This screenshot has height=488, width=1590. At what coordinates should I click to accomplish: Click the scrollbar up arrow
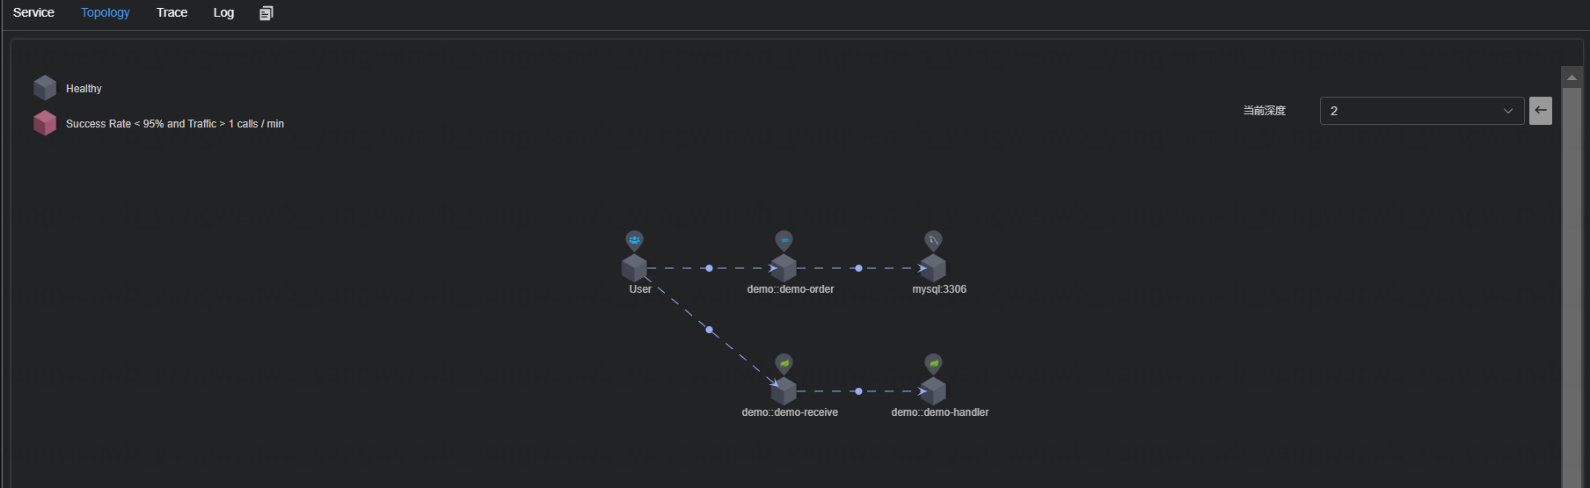[1572, 77]
